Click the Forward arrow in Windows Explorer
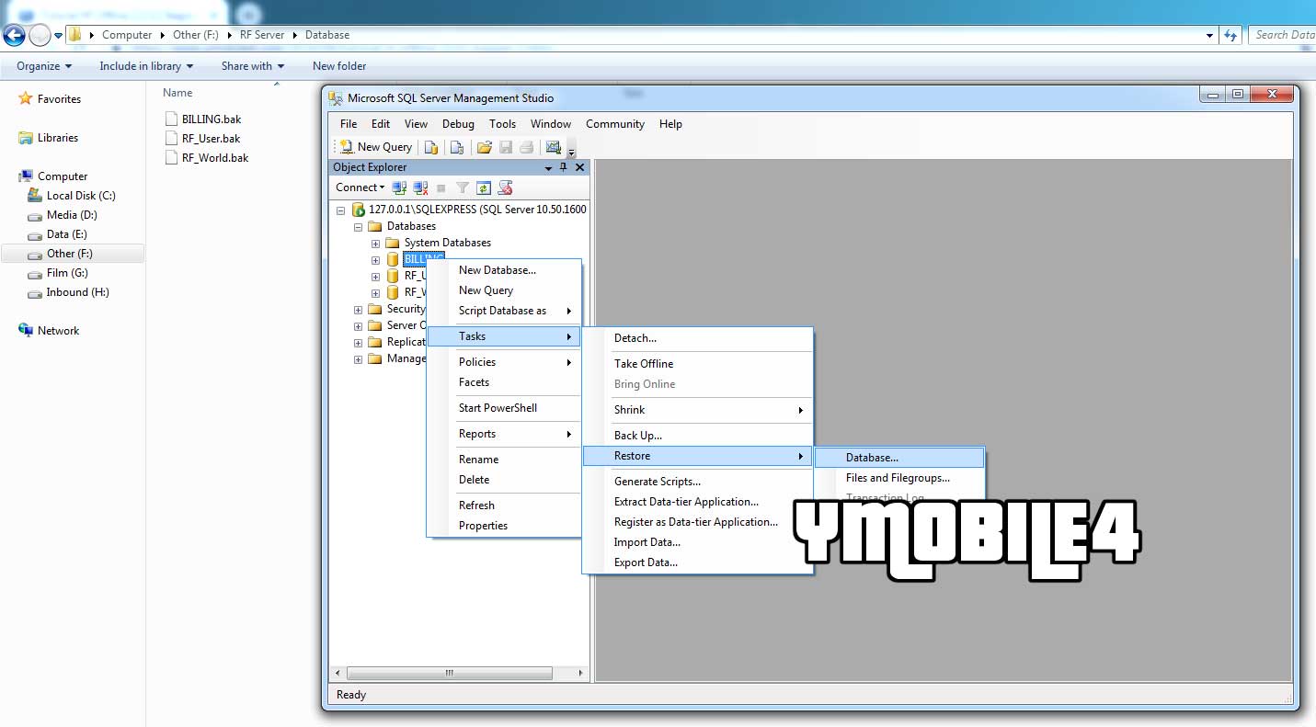This screenshot has height=727, width=1316. (40, 35)
